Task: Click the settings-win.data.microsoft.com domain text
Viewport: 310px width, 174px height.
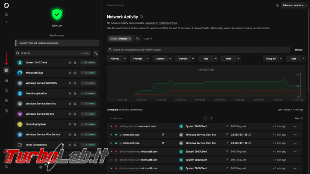Action: point(138,126)
